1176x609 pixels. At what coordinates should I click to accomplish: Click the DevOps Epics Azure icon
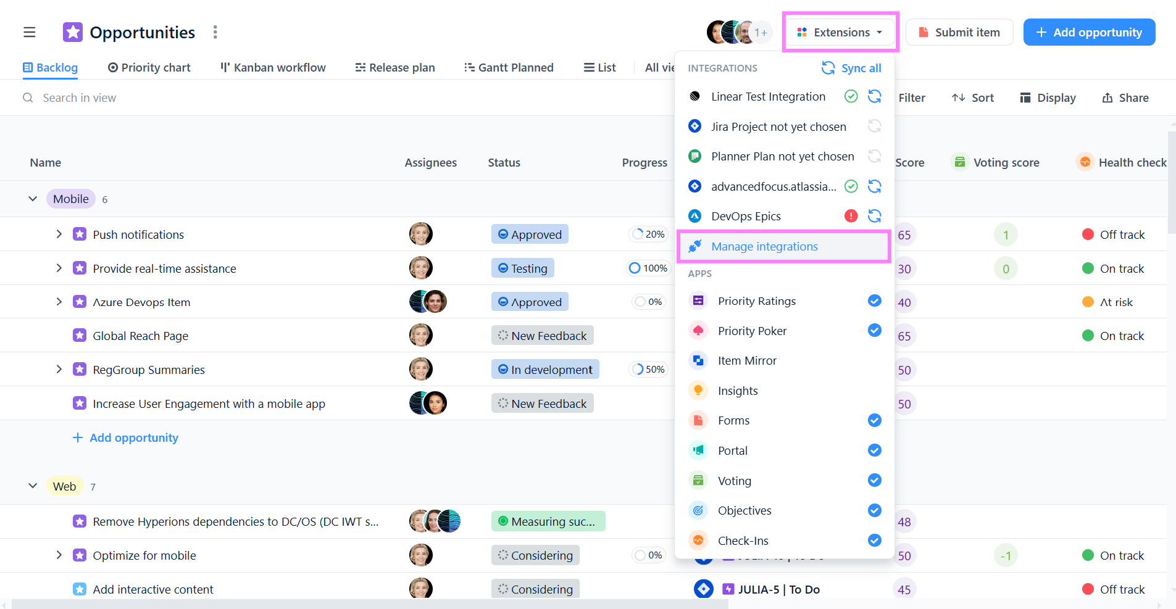coord(695,216)
